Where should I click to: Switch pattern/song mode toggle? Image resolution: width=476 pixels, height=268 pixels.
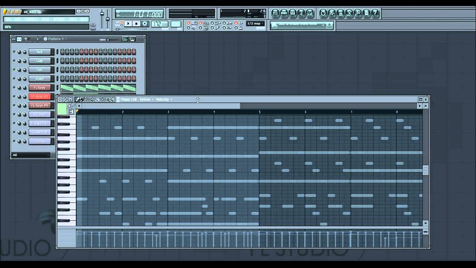pos(121,23)
